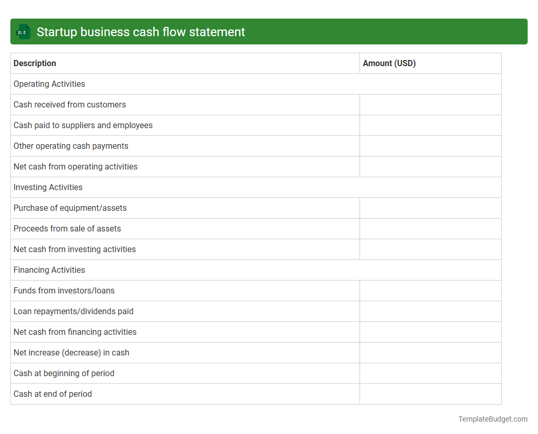
Task: Click the Investing Activities section header
Action: point(48,187)
